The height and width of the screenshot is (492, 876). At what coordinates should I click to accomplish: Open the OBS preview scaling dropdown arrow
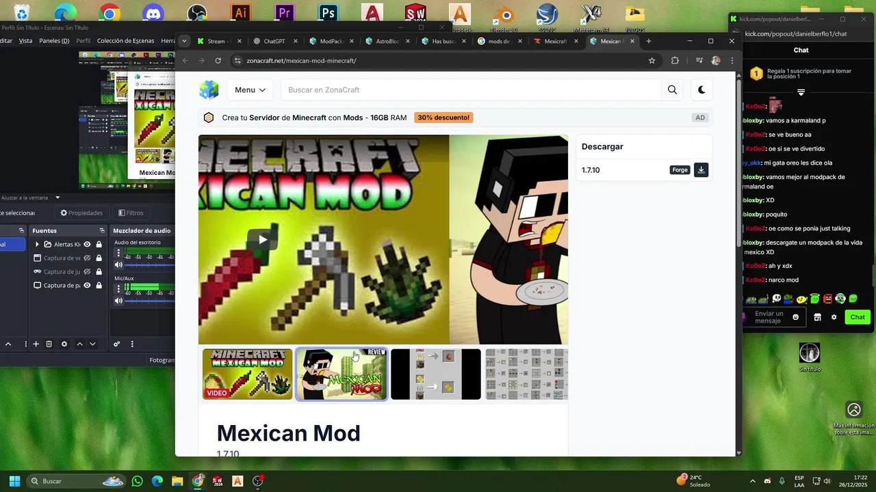pos(57,197)
